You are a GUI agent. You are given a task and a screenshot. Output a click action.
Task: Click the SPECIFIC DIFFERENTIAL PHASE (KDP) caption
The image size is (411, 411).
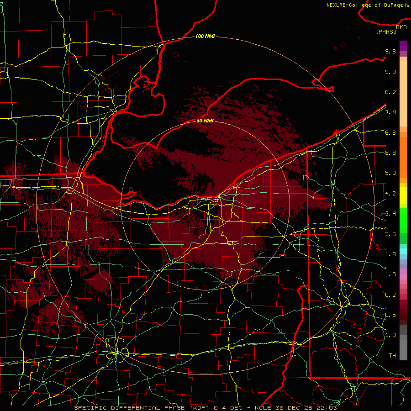pos(142,408)
